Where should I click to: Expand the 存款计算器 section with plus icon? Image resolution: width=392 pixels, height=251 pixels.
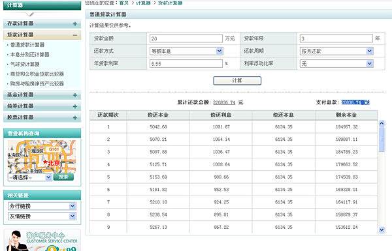[75, 24]
